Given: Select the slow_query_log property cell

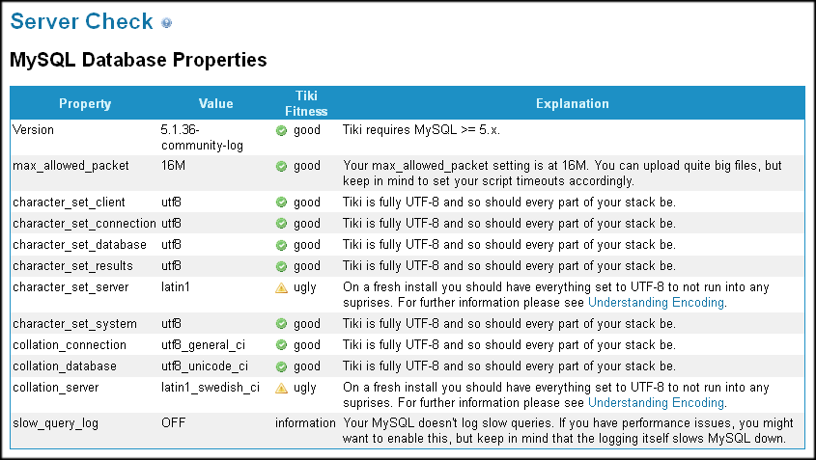Looking at the screenshot, I should 56,423.
